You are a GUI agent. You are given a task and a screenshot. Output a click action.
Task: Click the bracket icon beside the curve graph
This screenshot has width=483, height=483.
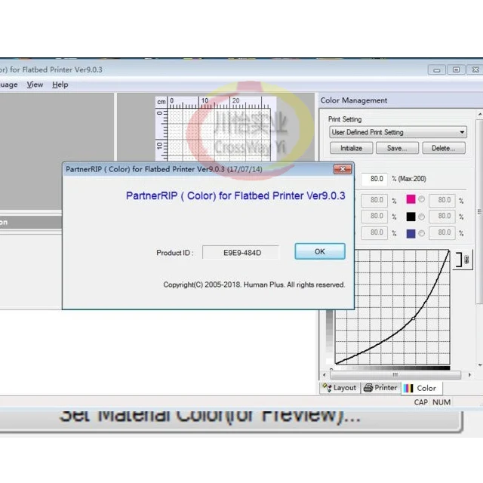pos(463,260)
